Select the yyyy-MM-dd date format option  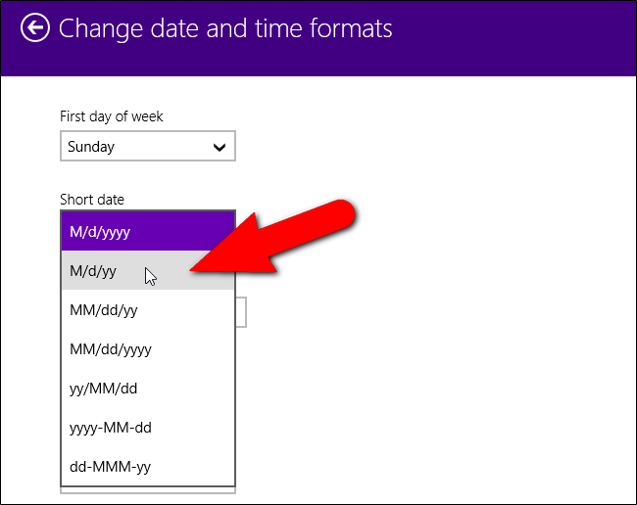[x=147, y=428]
